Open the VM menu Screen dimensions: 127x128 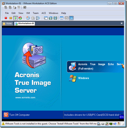click(x=28, y=13)
